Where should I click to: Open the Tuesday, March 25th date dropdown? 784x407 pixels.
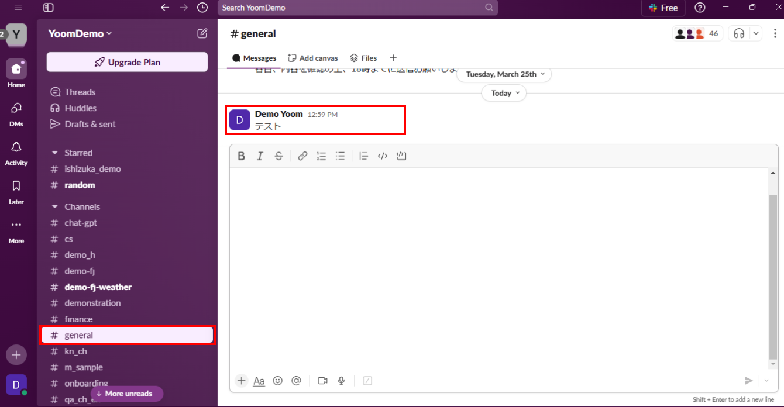(x=504, y=74)
